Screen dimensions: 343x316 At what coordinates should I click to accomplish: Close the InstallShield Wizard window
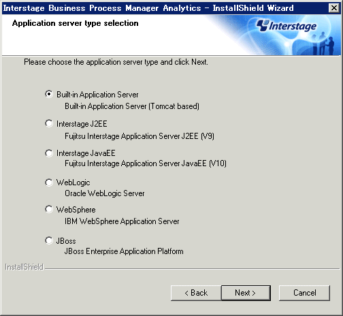pos(334,8)
